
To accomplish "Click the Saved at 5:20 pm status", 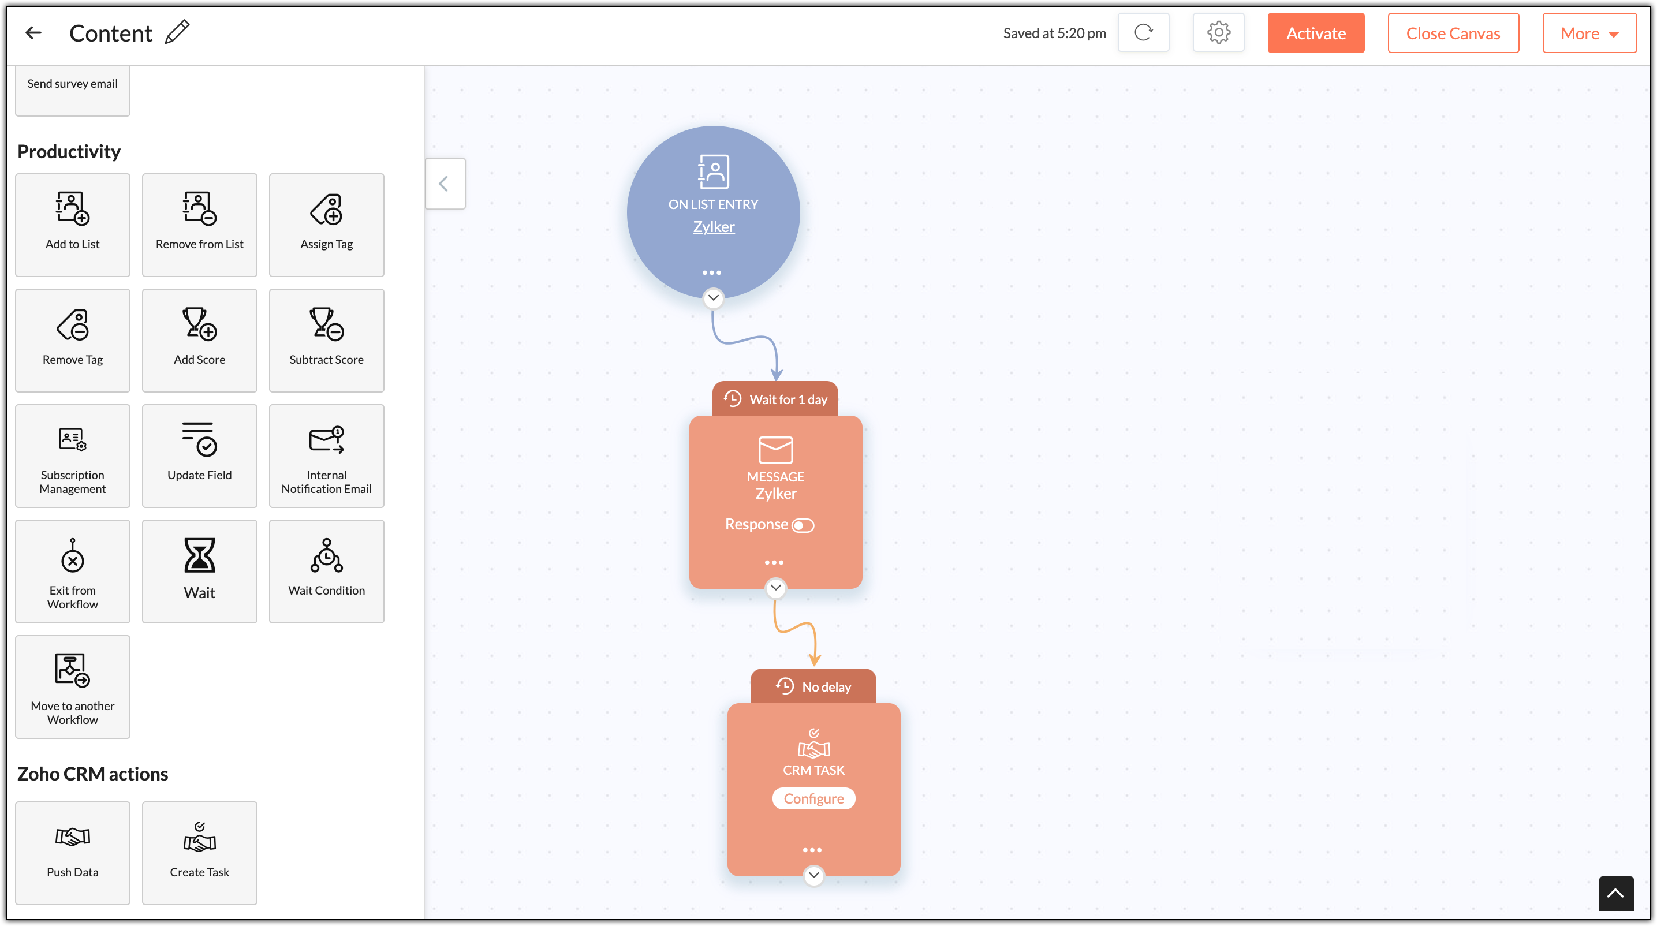I will [1054, 33].
